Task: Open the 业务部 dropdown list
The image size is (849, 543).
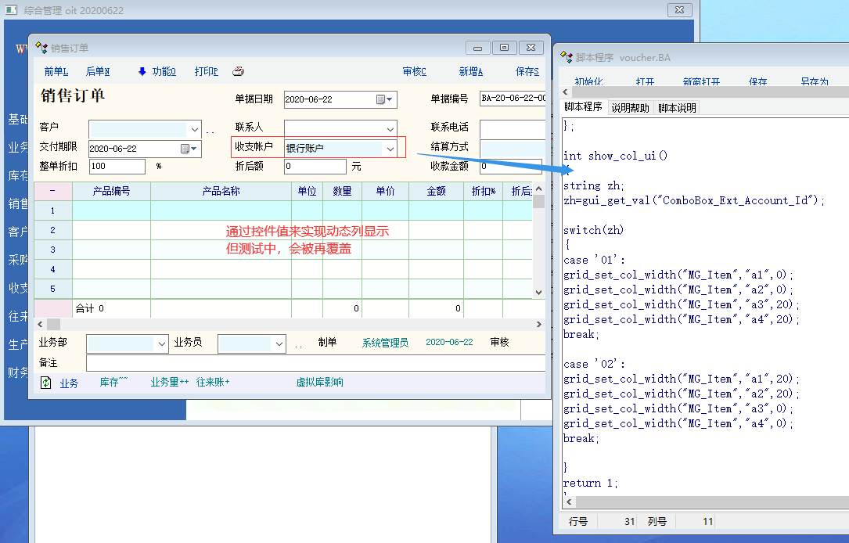Action: click(x=162, y=343)
